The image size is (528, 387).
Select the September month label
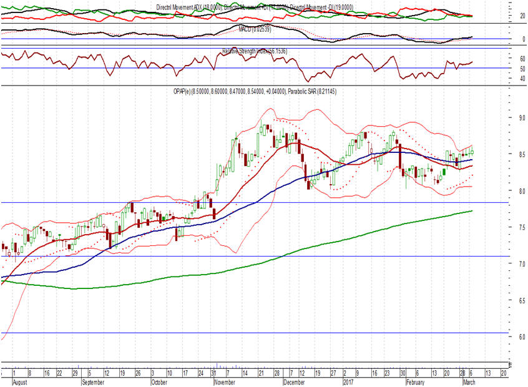[93, 382]
